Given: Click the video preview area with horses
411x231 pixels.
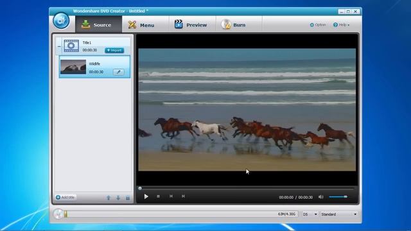Looking at the screenshot, I should pyautogui.click(x=247, y=110).
